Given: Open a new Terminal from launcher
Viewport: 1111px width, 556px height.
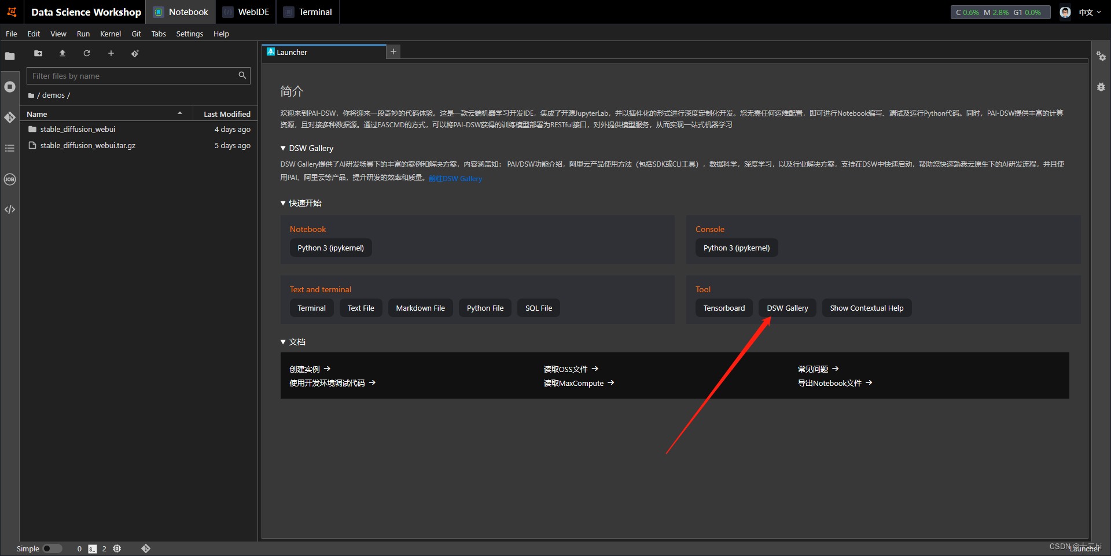Looking at the screenshot, I should pos(312,308).
